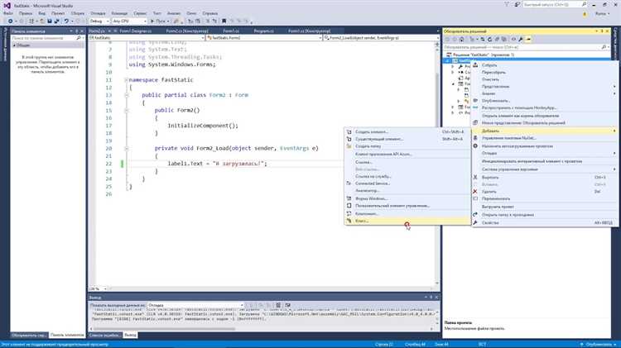Select Существующий элемент... in the submenu
Screen dimensions: 621x348
pyautogui.click(x=407, y=139)
